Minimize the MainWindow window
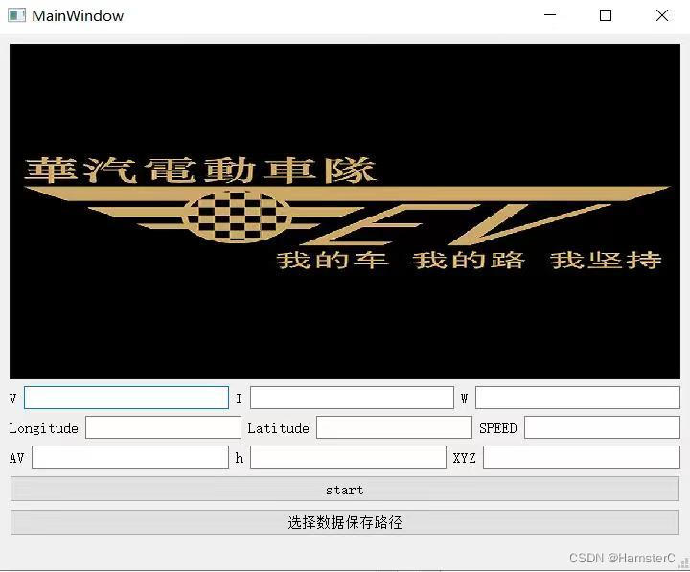The image size is (690, 572). click(x=550, y=15)
